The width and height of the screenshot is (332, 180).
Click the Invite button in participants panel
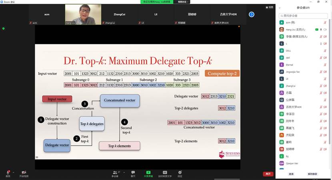[x=291, y=174]
